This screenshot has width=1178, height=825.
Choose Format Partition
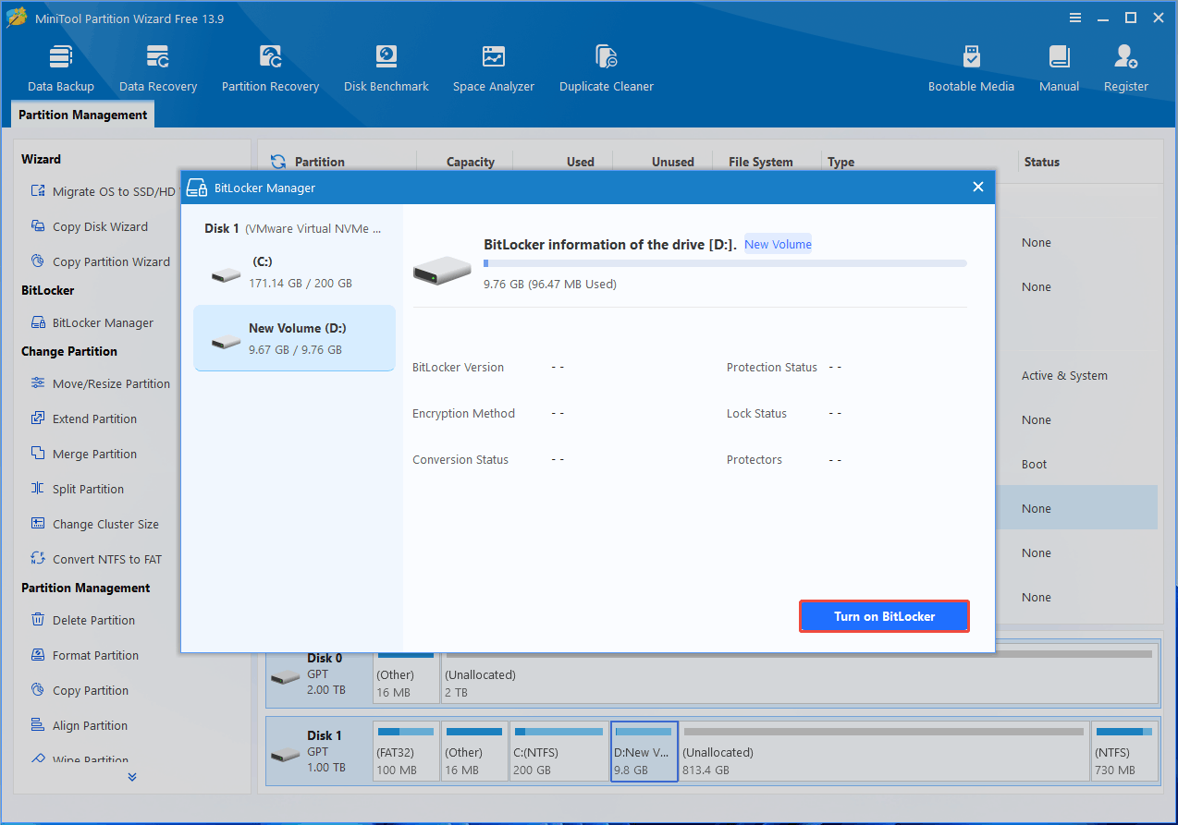pyautogui.click(x=84, y=655)
